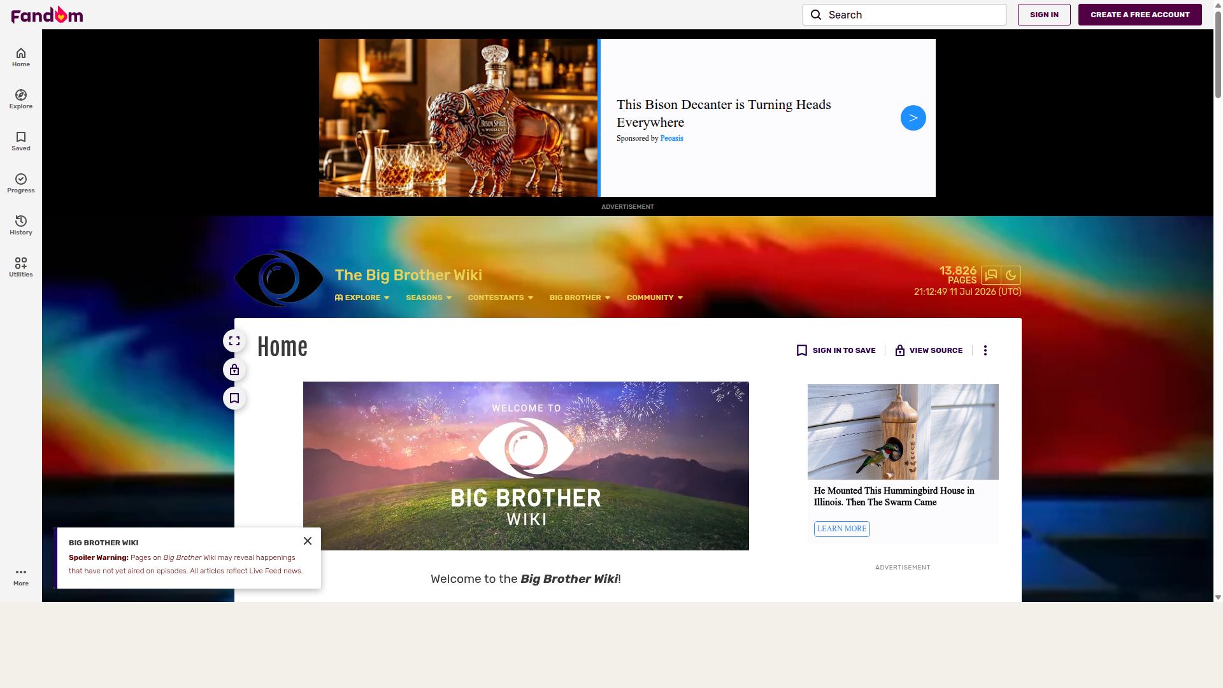Click the search magnifier icon
Viewport: 1223px width, 688px height.
pyautogui.click(x=816, y=15)
